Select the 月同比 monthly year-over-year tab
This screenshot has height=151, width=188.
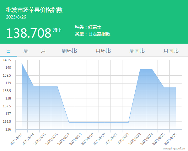coord(171,51)
